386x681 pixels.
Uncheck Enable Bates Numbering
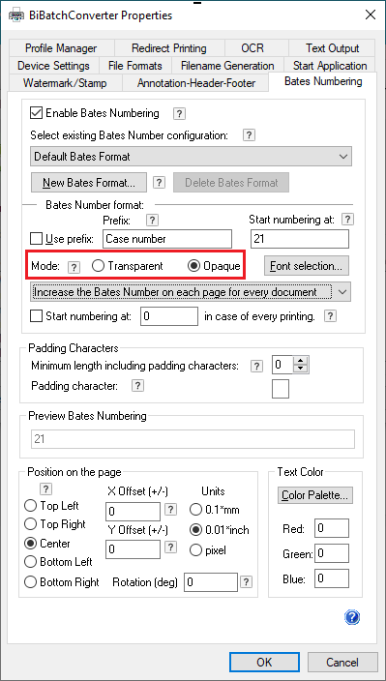point(35,114)
